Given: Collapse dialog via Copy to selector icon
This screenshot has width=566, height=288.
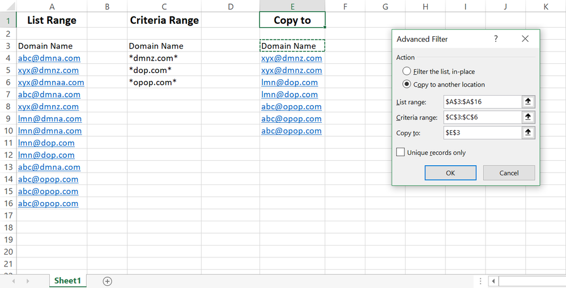Looking at the screenshot, I should 527,132.
